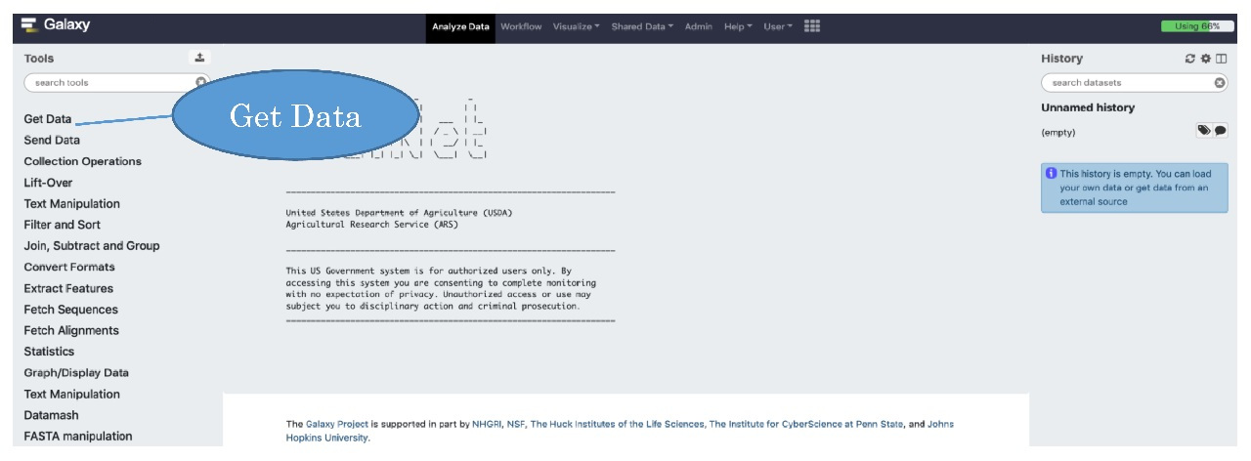View all histories with the columns icon
1251x461 pixels.
pos(1221,59)
